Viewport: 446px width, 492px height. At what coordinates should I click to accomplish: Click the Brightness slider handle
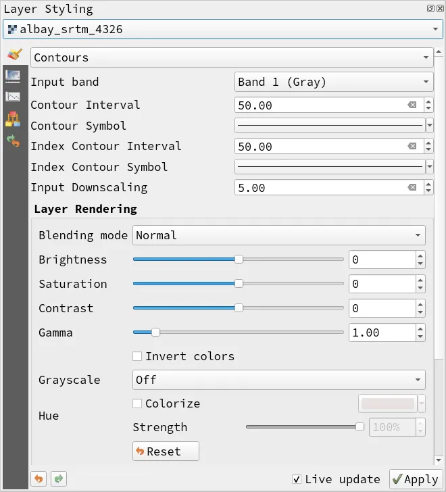tap(239, 260)
